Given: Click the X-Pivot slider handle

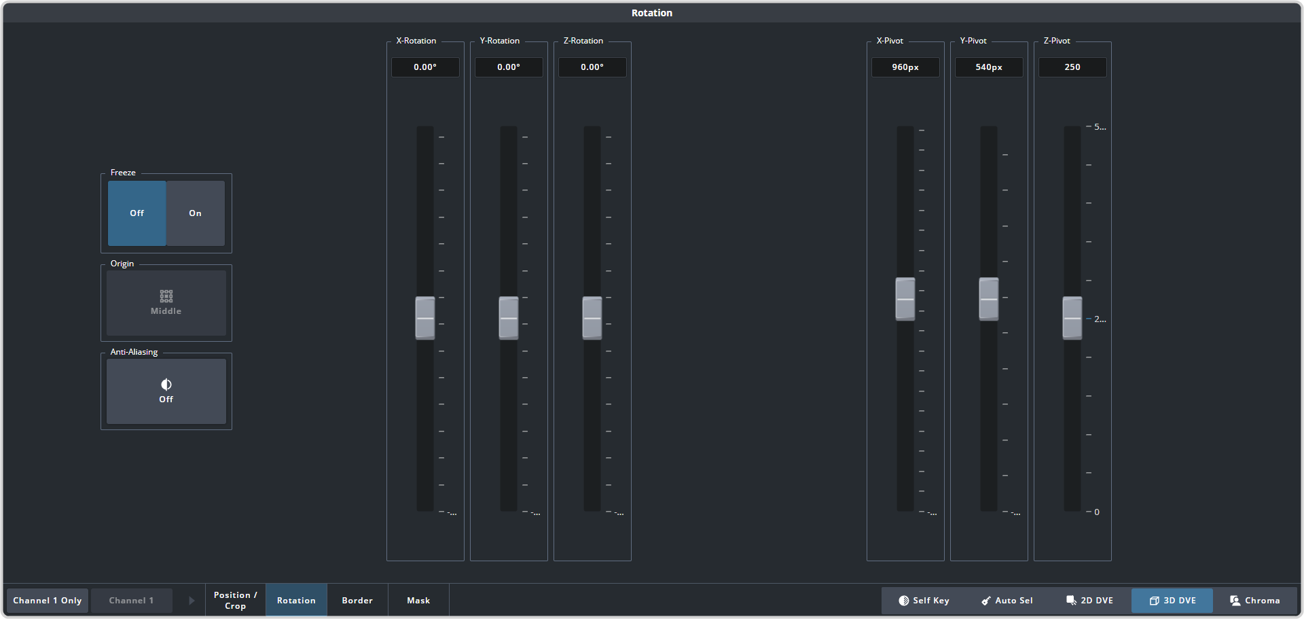Looking at the screenshot, I should pyautogui.click(x=905, y=299).
